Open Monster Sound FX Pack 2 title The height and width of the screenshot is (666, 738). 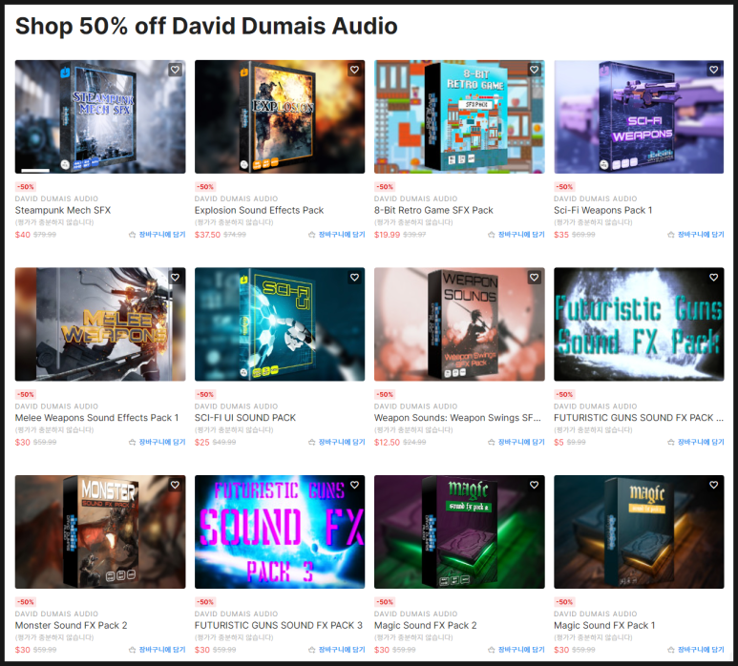(71, 625)
